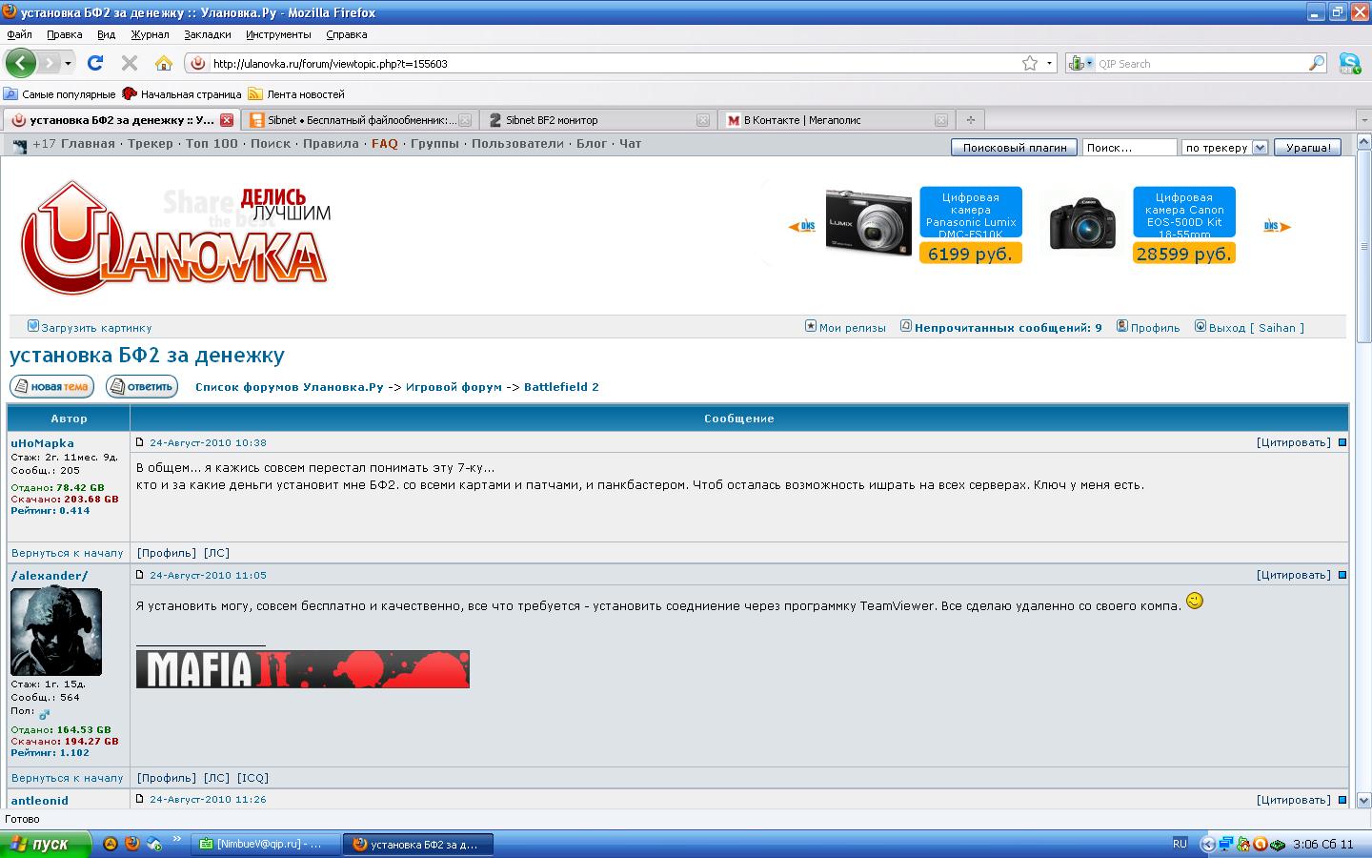The image size is (1372, 858).
Task: Open /alexander/'s avatar image
Action: tap(56, 631)
